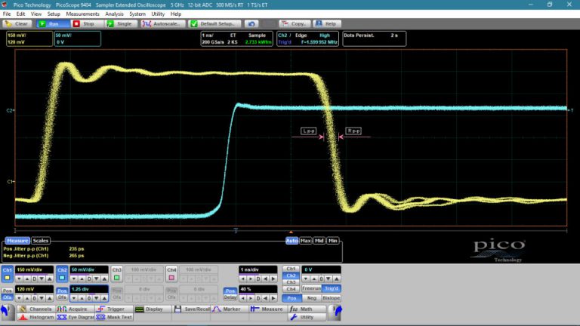The width and height of the screenshot is (580, 326).
Task: Select the Measure tab
Action: (x=17, y=241)
